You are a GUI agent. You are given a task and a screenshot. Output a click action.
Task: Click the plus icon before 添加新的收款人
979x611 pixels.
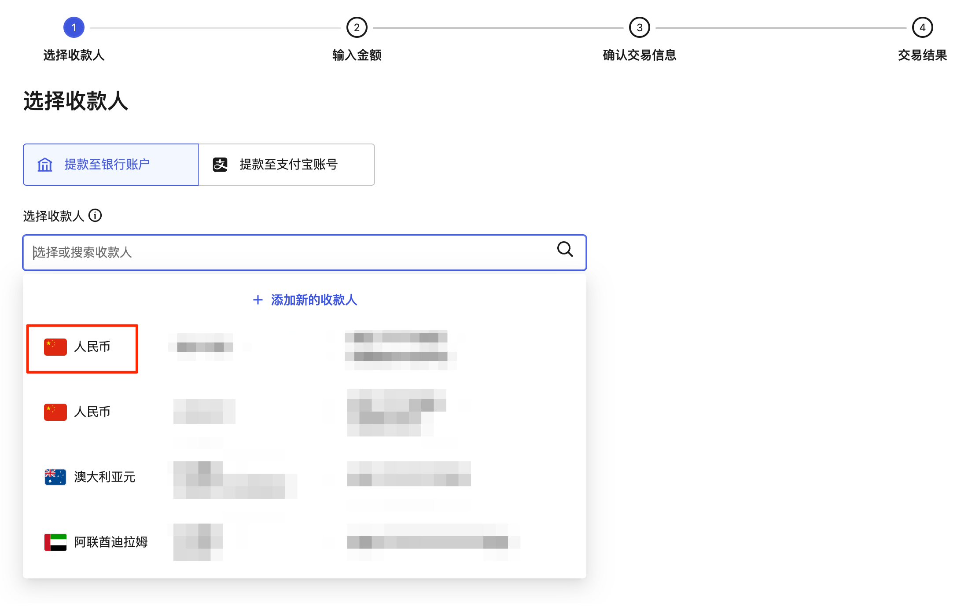pyautogui.click(x=258, y=300)
